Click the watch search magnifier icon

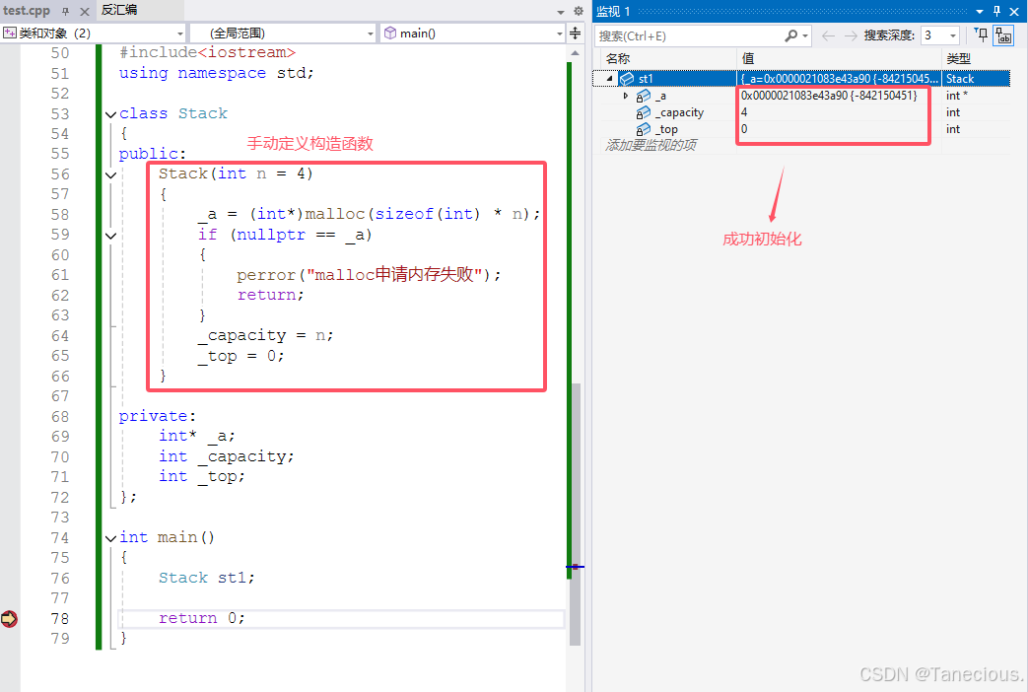[791, 35]
